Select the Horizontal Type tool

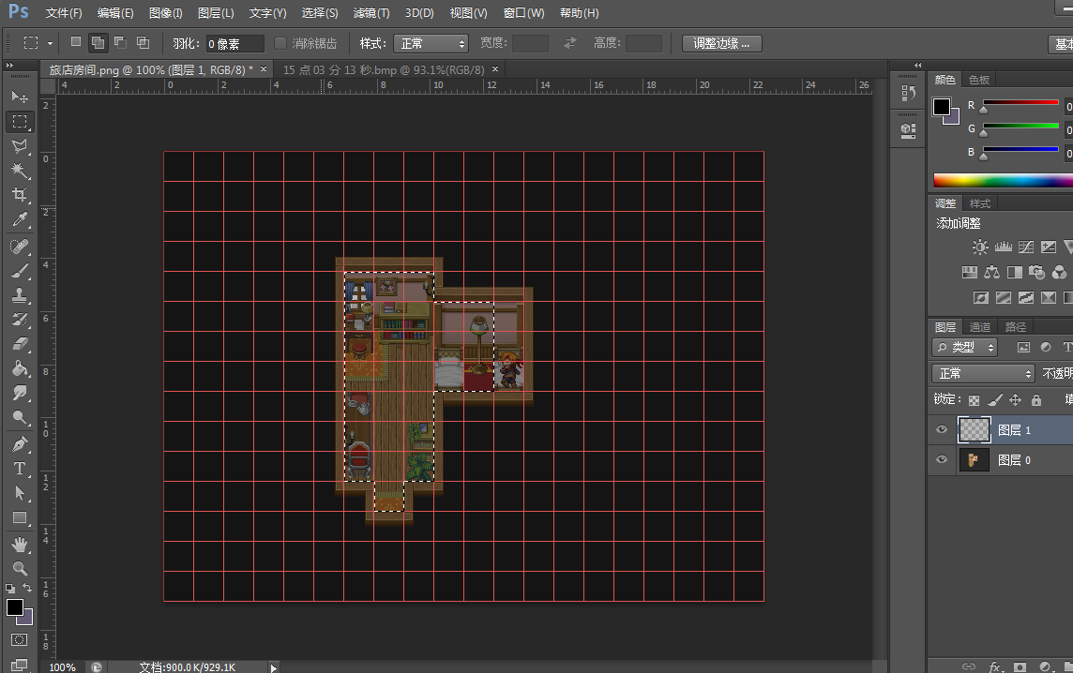(20, 469)
